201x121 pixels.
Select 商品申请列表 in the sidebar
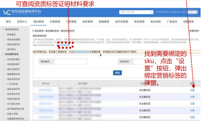point(14,44)
